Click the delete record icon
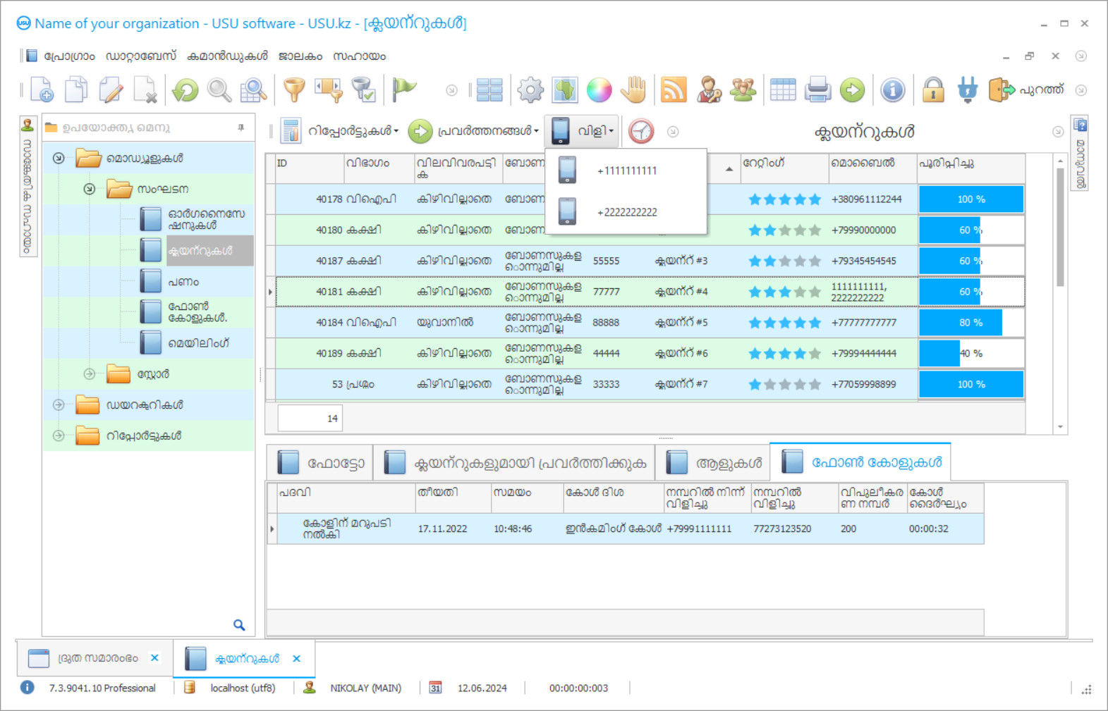Image resolution: width=1108 pixels, height=711 pixels. (145, 90)
